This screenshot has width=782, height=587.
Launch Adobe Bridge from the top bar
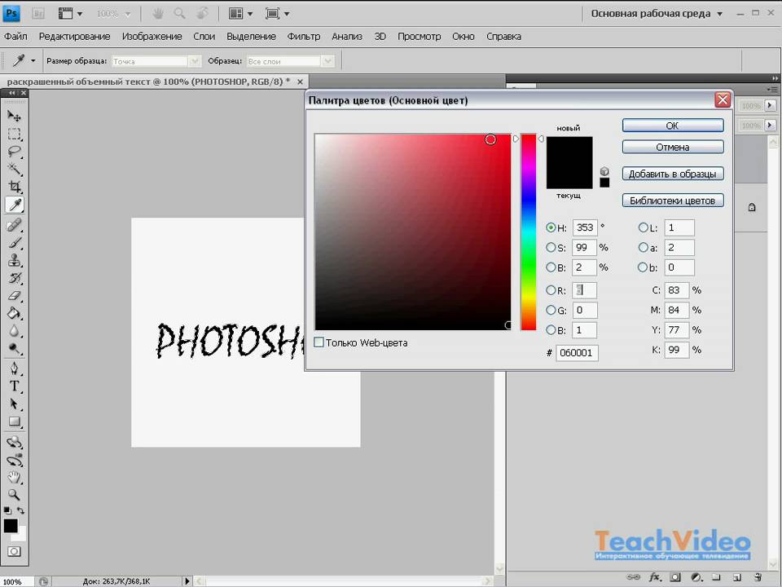(38, 14)
